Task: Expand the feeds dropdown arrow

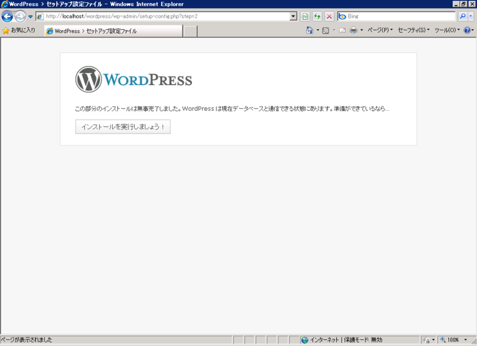Action: [334, 30]
